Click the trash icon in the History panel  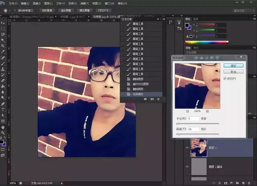pyautogui.click(x=158, y=99)
